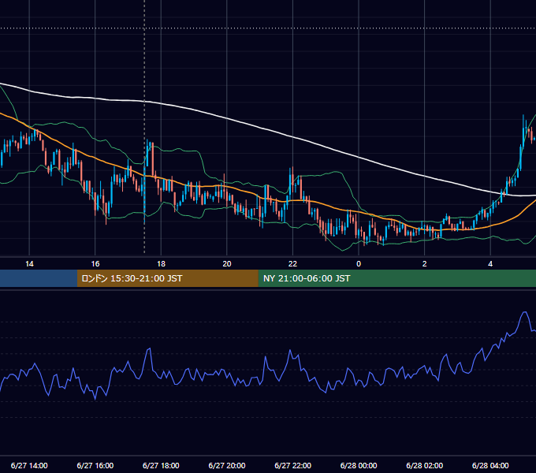Click the 4 hour axis label
Screen dimensions: 536x473
coord(490,264)
